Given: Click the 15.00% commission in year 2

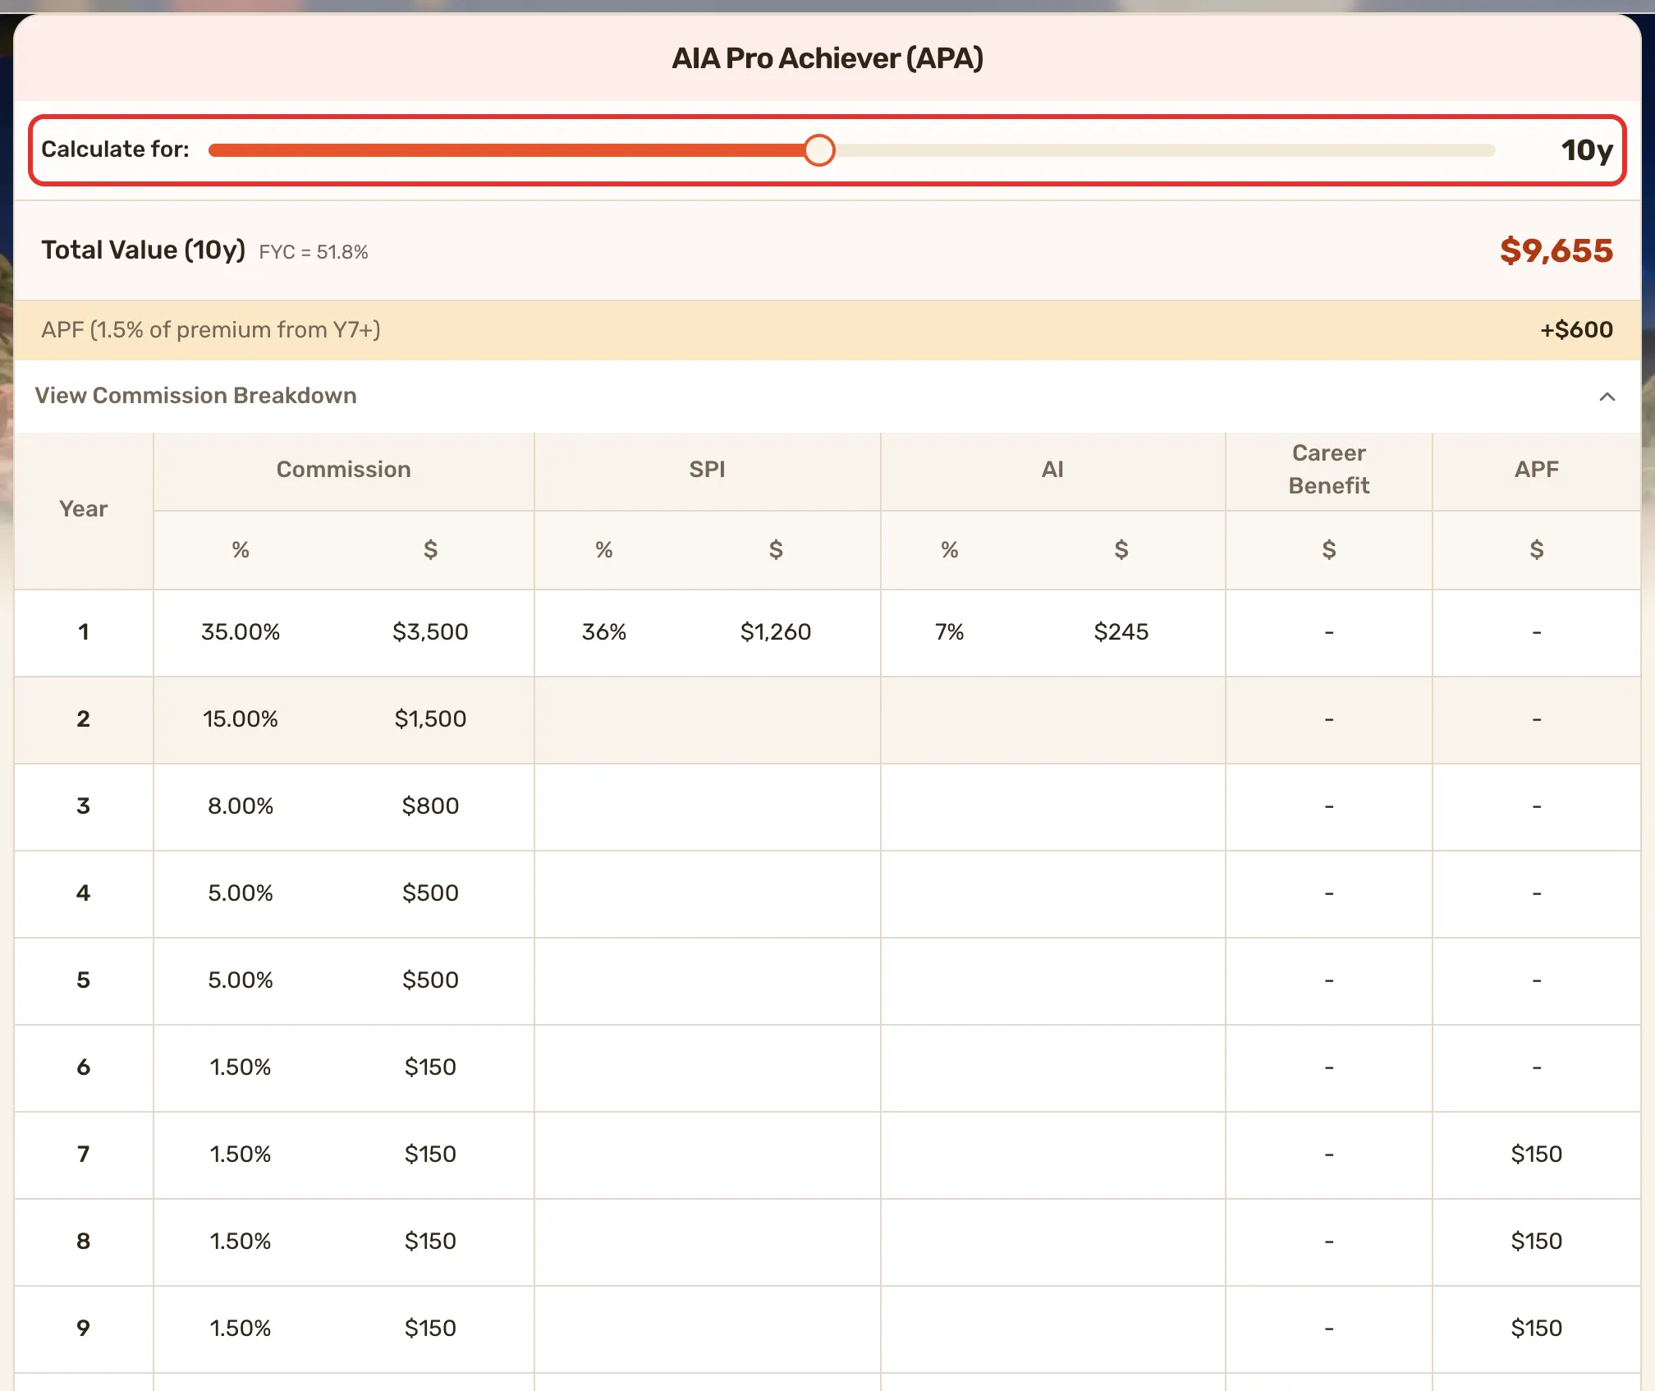Looking at the screenshot, I should point(241,719).
